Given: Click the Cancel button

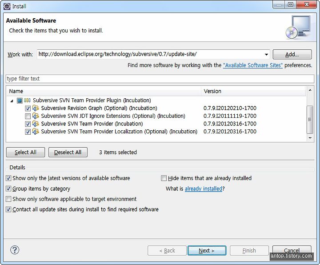Looking at the screenshot, I should [292, 250].
